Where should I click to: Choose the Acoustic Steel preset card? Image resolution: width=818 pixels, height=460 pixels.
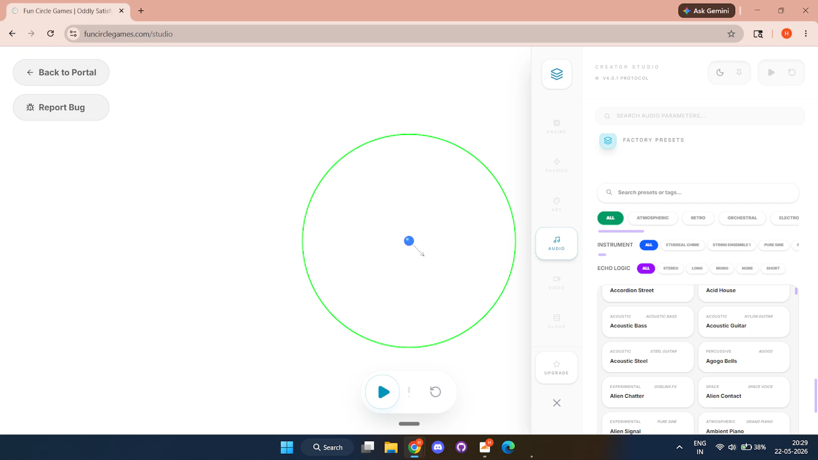[x=648, y=357]
